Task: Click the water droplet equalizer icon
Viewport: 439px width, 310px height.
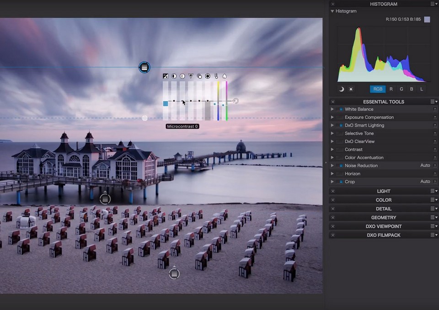Action: pyautogui.click(x=225, y=76)
